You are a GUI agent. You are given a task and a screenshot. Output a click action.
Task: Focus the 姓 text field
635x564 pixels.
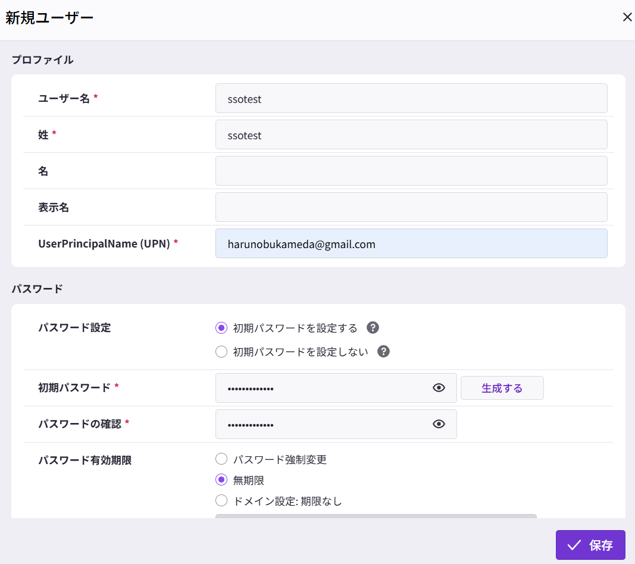click(x=411, y=135)
